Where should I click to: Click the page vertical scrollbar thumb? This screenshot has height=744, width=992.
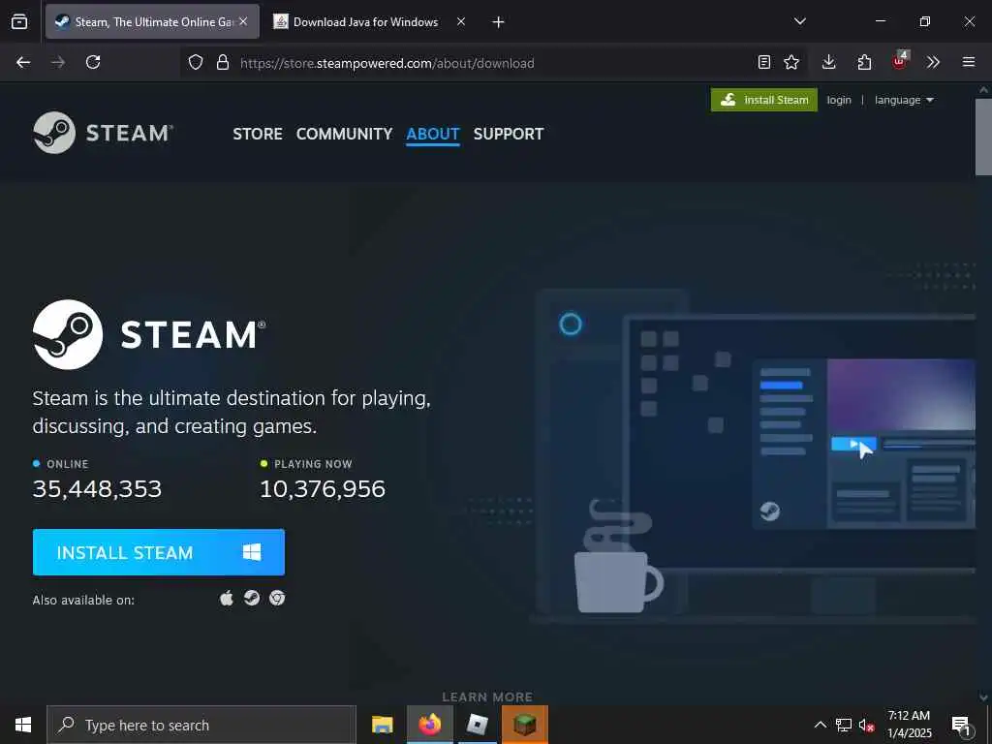[983, 136]
